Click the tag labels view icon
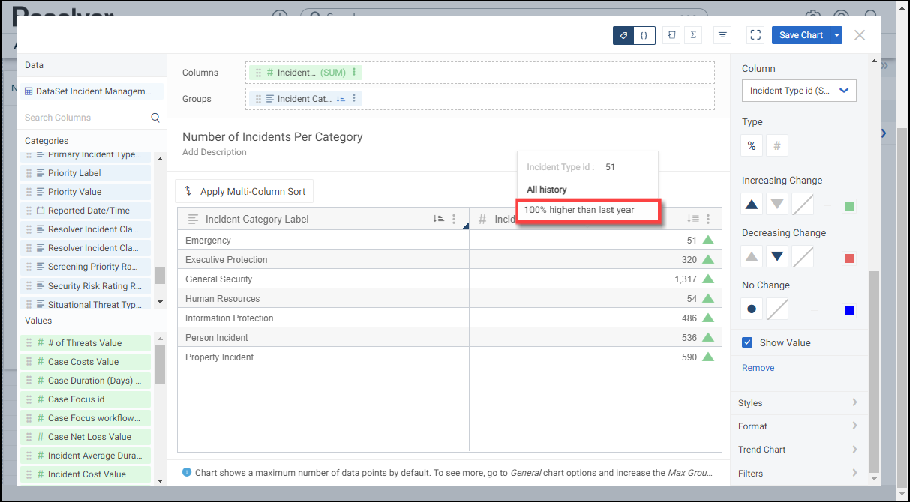 pos(623,35)
